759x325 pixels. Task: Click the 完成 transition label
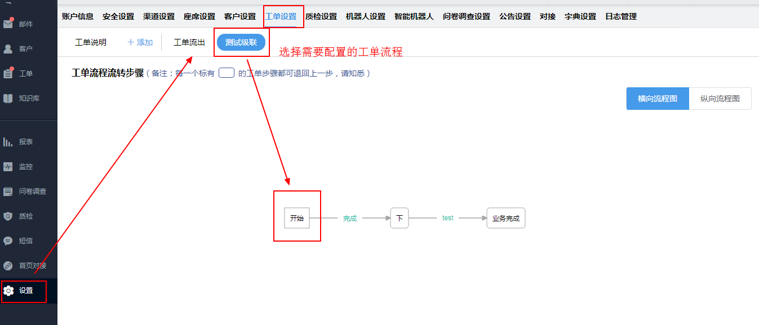(x=350, y=219)
